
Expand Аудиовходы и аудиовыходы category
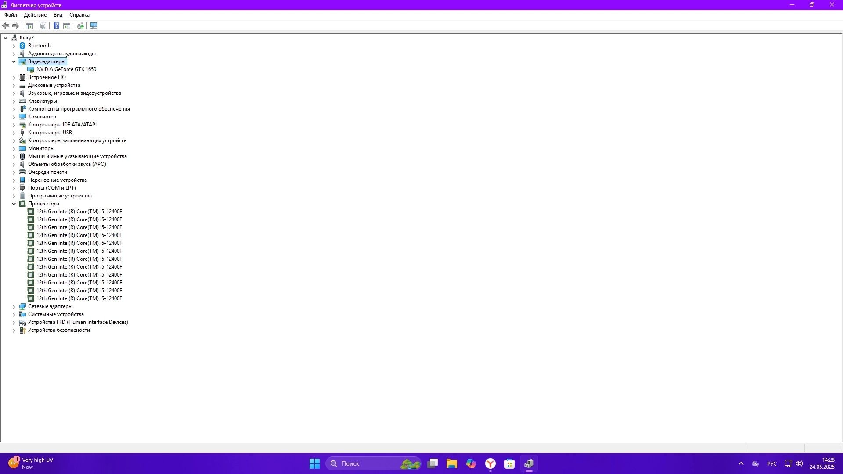point(14,54)
